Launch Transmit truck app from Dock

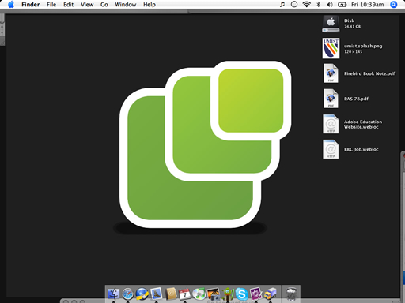[x=271, y=294]
